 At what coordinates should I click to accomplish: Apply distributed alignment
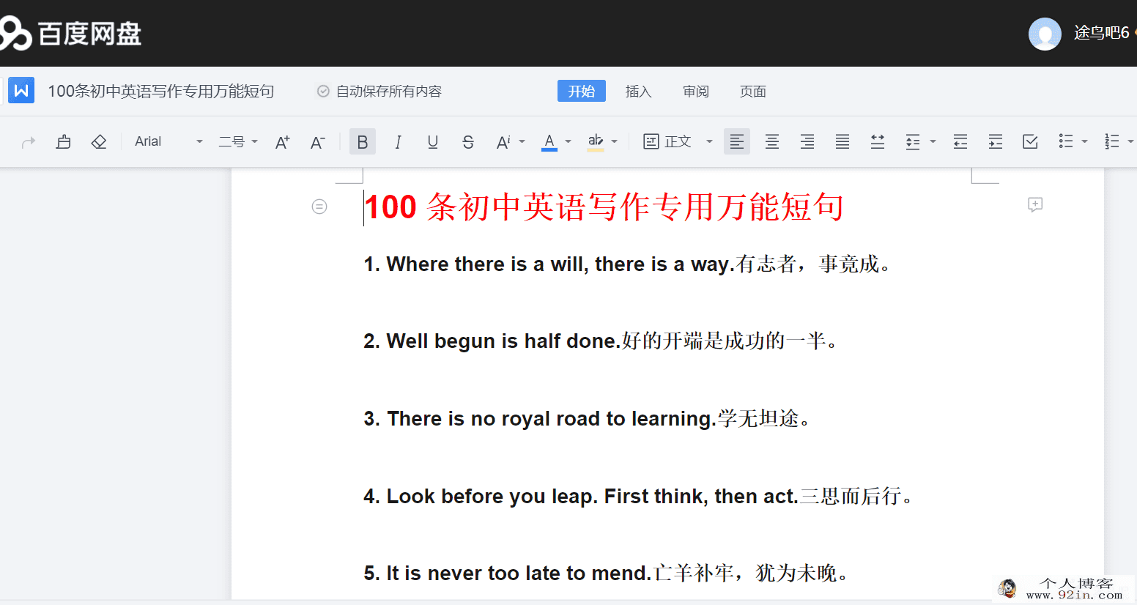tap(878, 142)
